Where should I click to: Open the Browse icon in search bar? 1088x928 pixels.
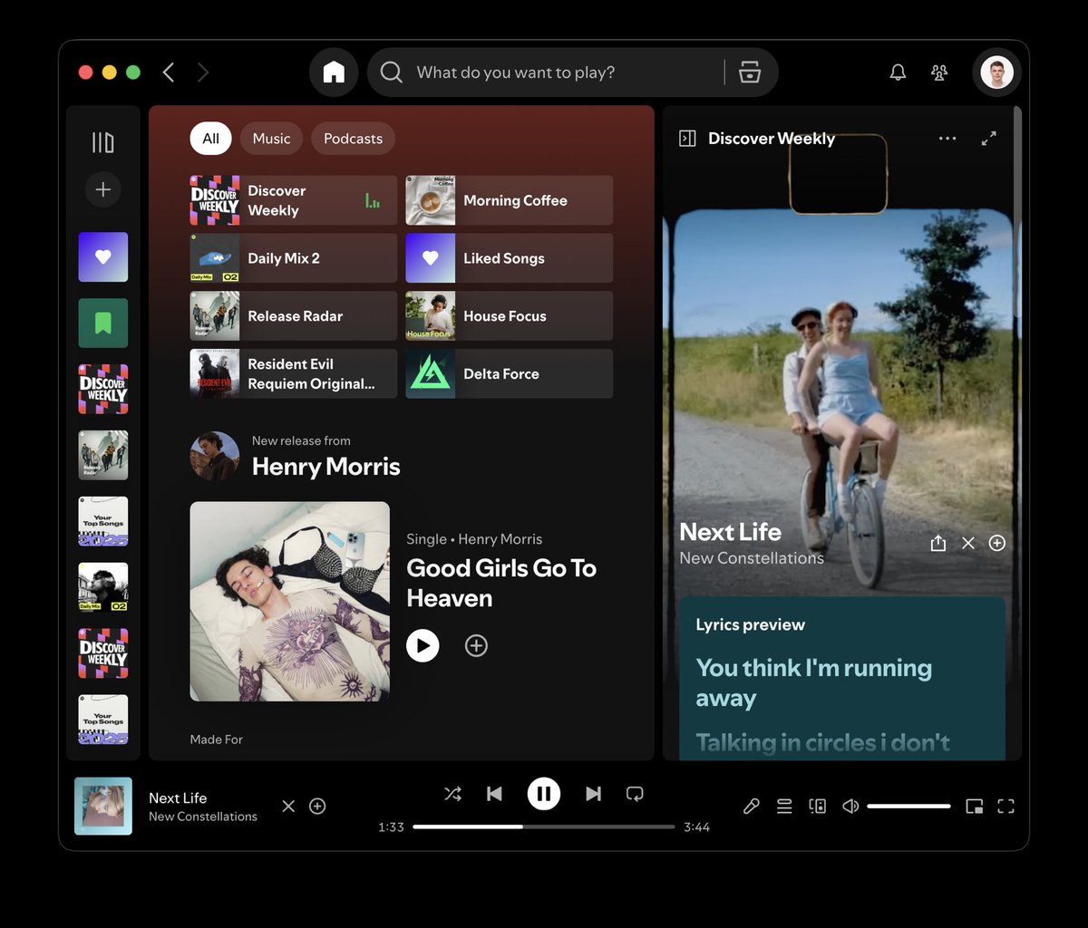(x=750, y=72)
